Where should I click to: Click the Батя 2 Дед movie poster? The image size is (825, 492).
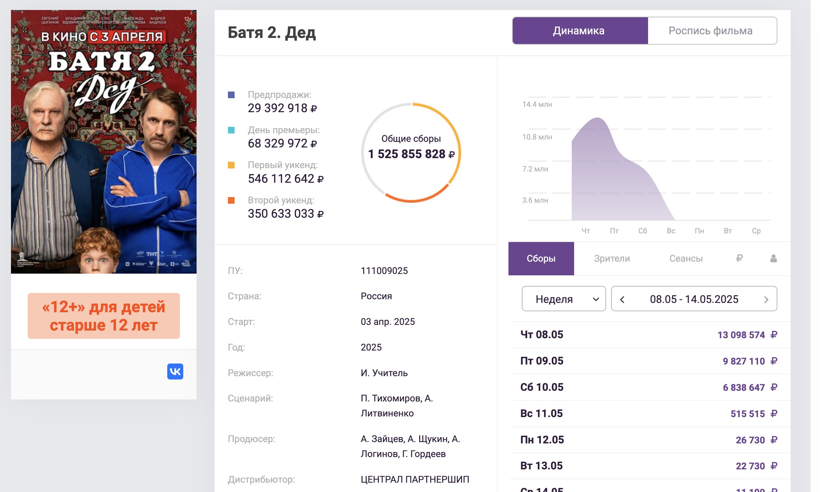(104, 142)
